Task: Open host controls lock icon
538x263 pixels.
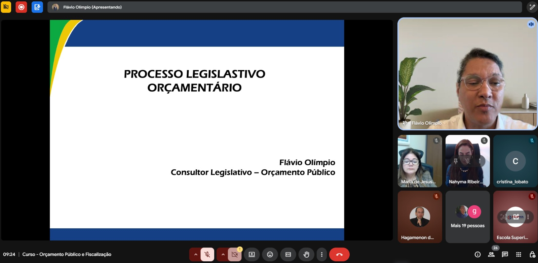Action: (532, 255)
